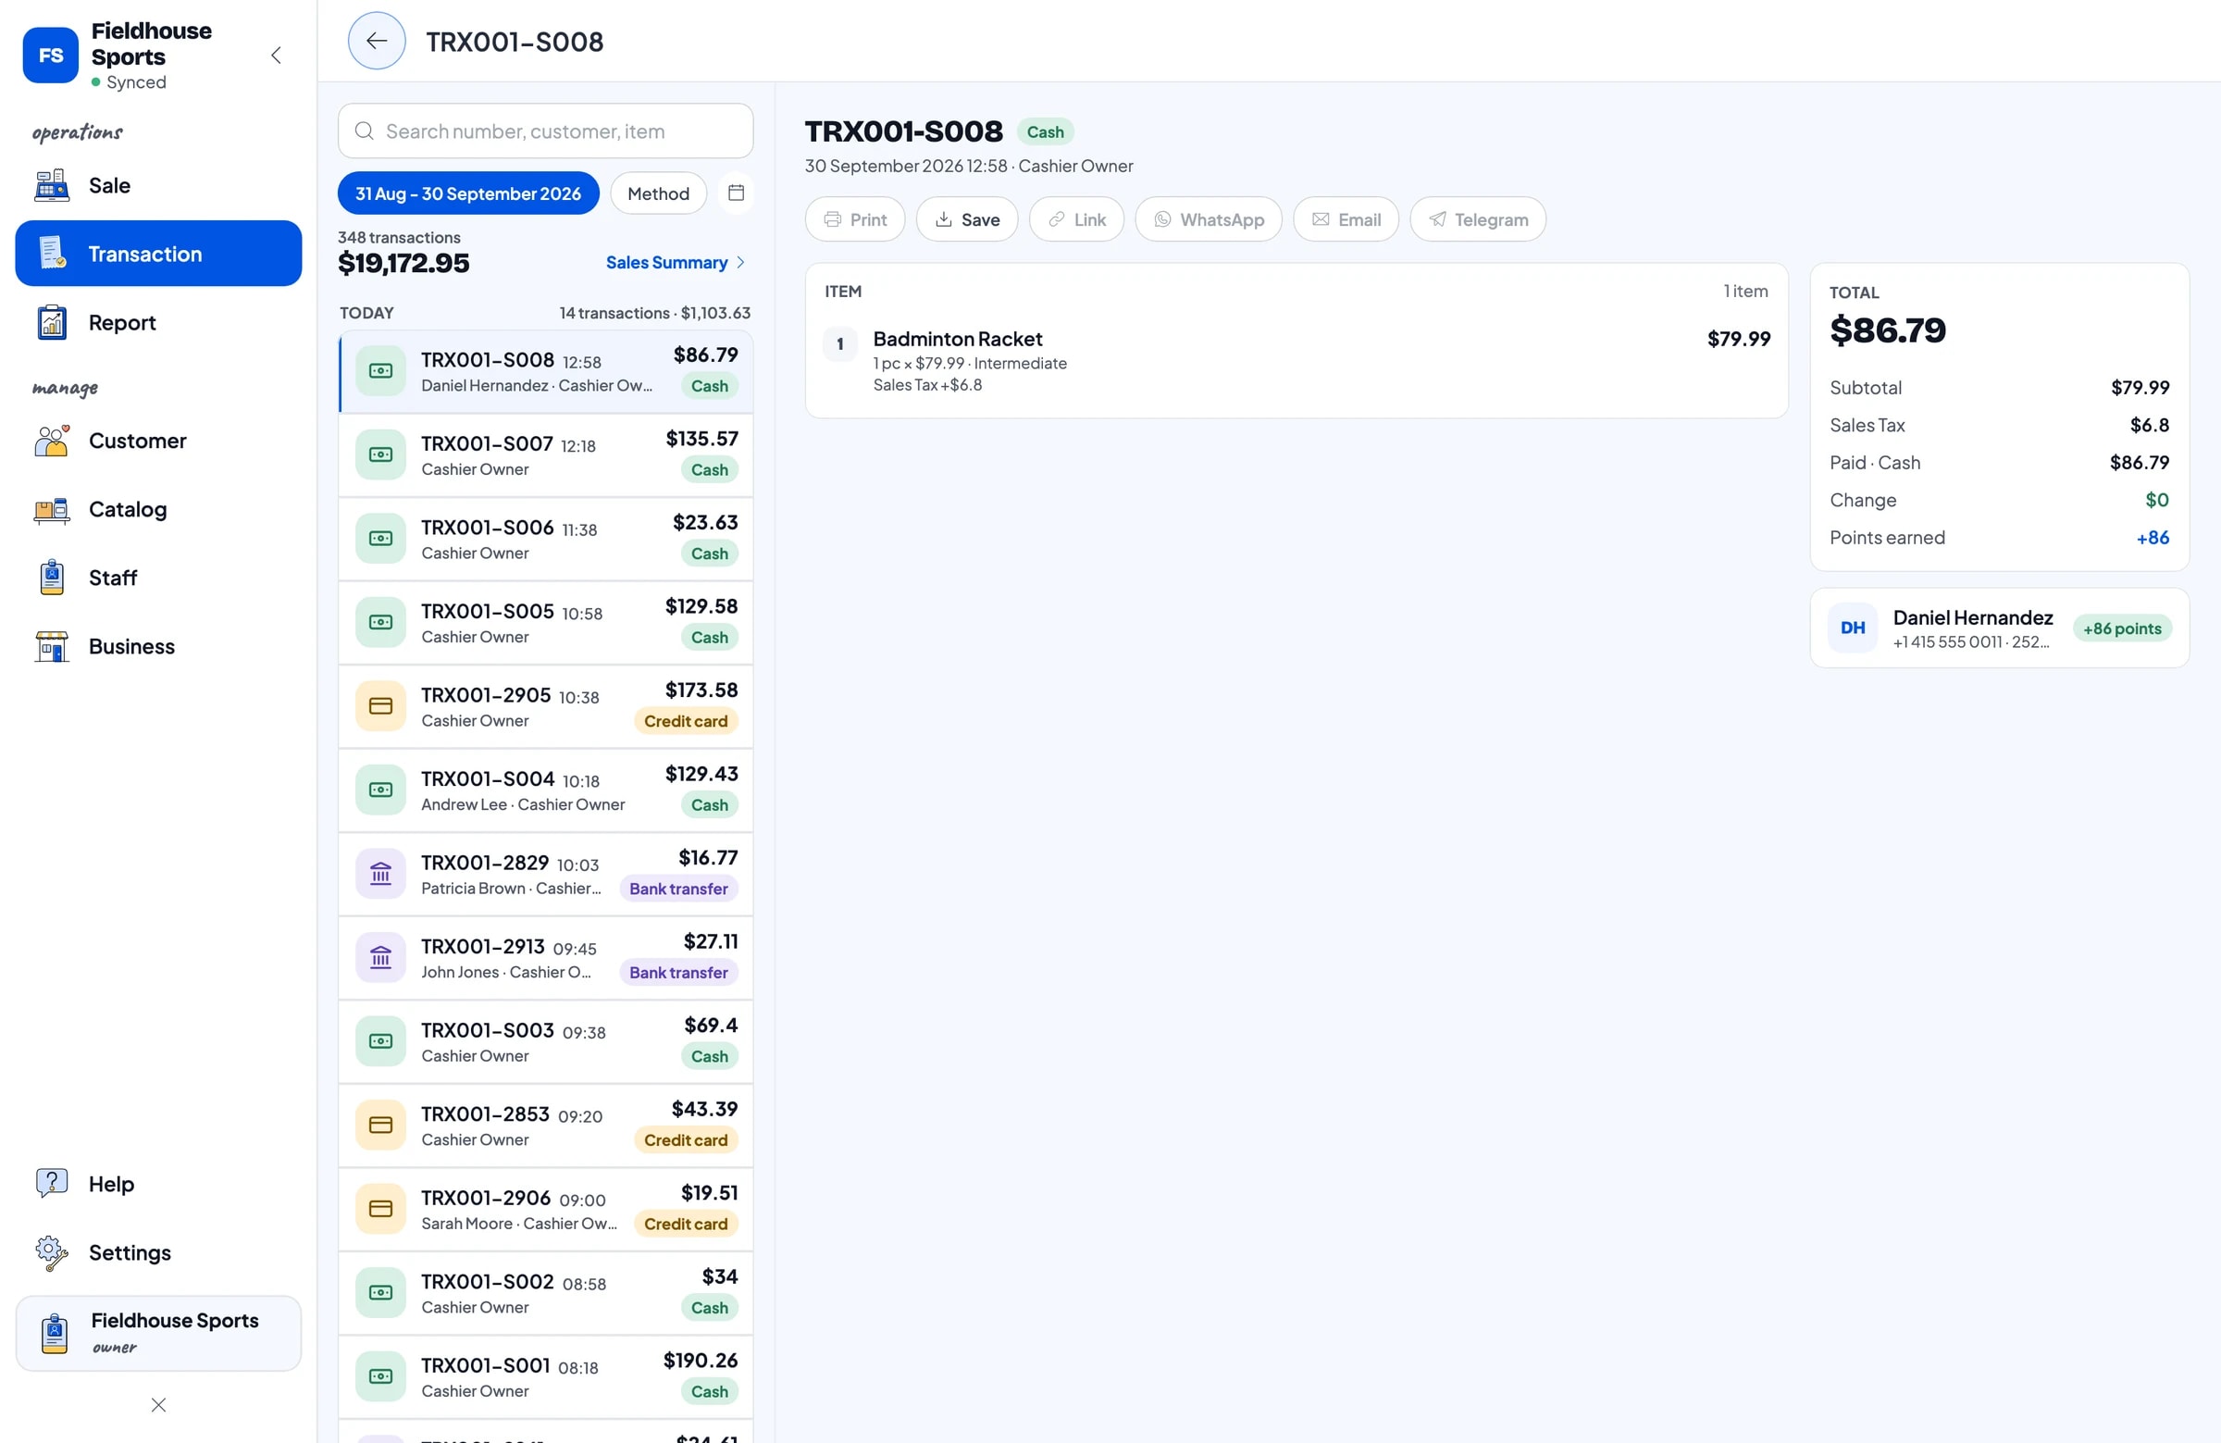Open the Method filter dropdown
This screenshot has height=1443, width=2221.
[x=658, y=193]
